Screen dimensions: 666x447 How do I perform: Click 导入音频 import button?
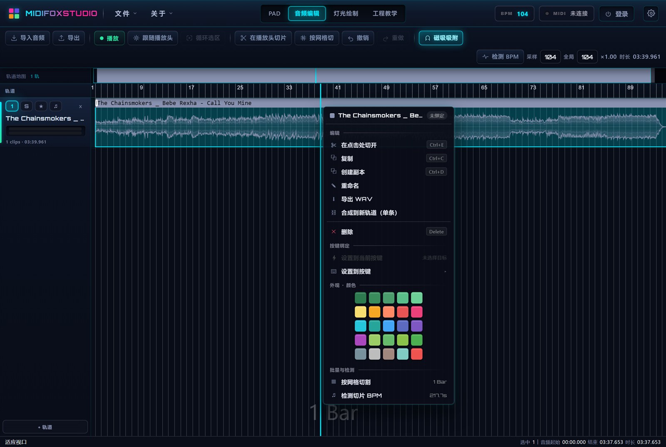click(x=27, y=38)
